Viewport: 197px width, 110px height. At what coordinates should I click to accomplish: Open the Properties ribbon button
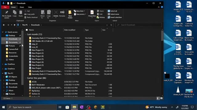[x=92, y=14]
